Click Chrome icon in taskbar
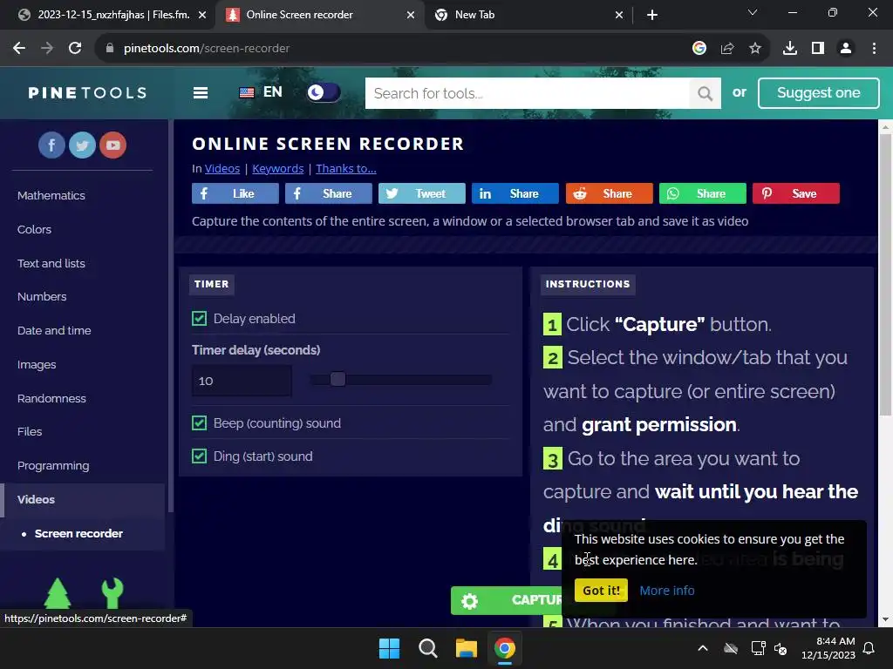This screenshot has height=669, width=893. 504,648
